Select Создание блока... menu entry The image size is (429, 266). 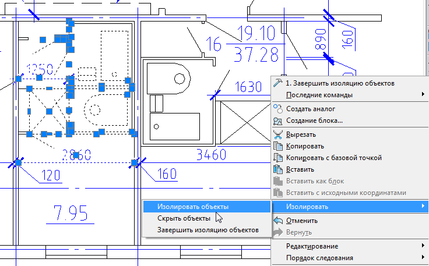[350, 120]
